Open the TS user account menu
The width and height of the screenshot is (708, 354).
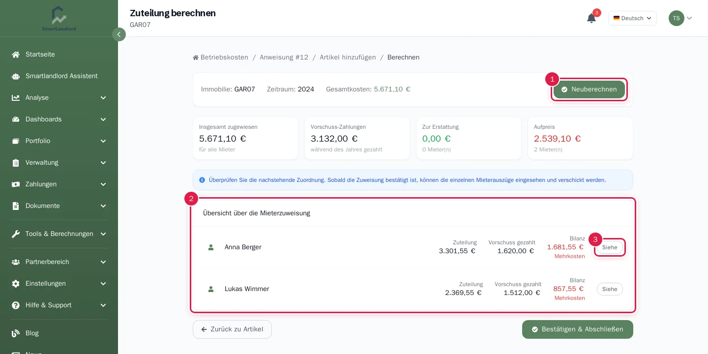(x=680, y=18)
